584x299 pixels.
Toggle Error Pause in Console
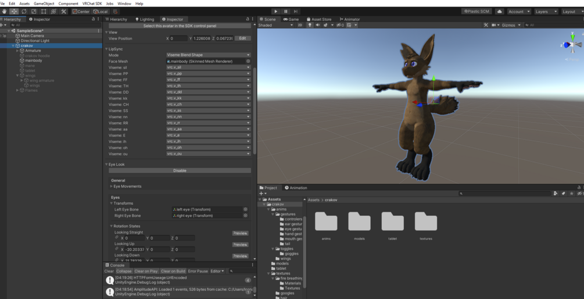pos(198,271)
